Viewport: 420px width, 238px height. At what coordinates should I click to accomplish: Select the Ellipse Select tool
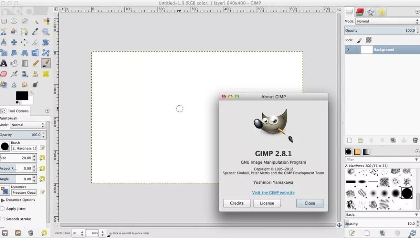point(14,21)
